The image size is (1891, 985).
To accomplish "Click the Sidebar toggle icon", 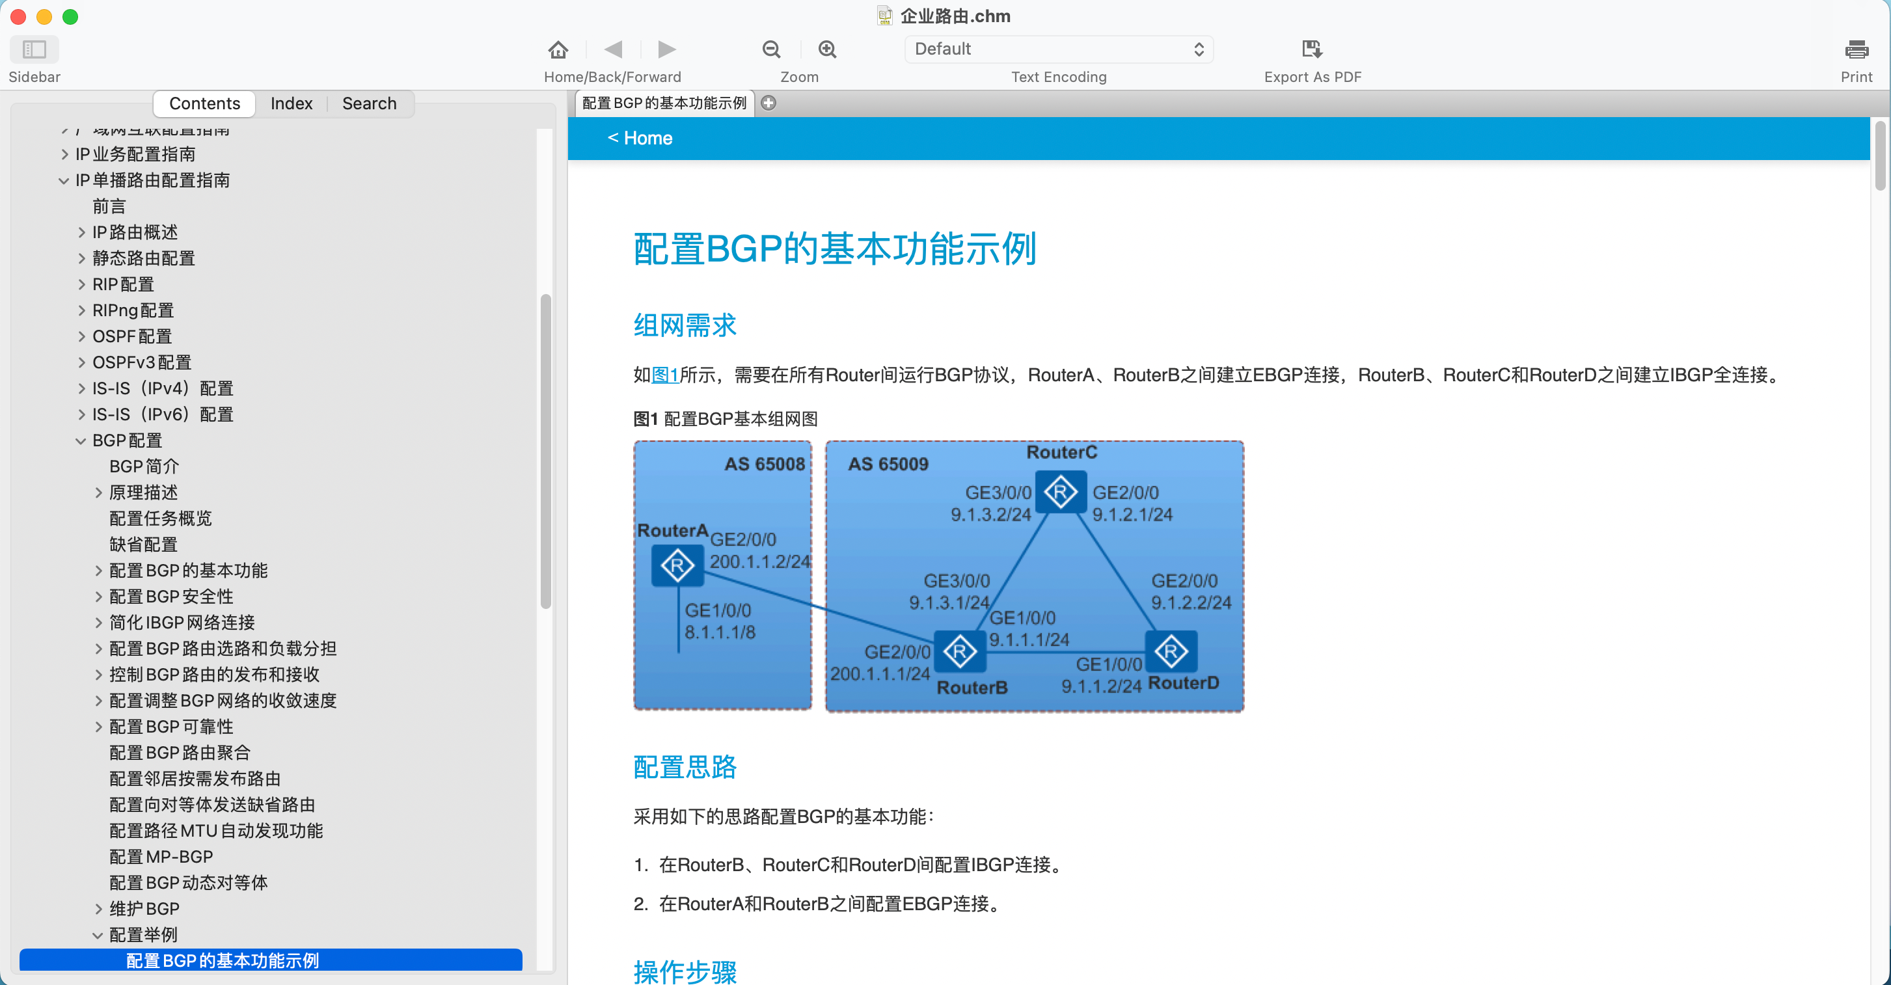I will (34, 49).
